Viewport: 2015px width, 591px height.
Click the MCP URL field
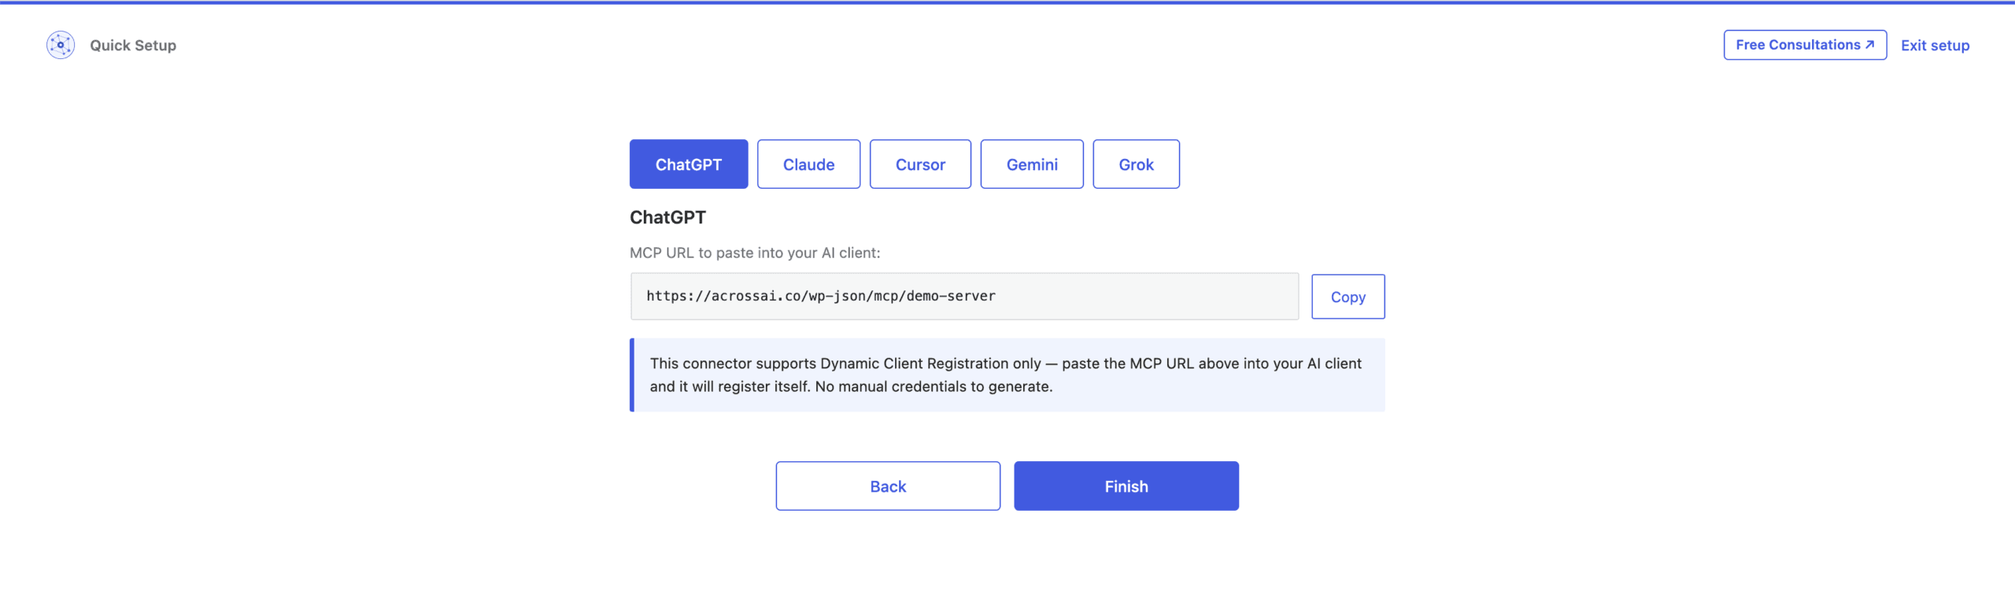coord(964,296)
